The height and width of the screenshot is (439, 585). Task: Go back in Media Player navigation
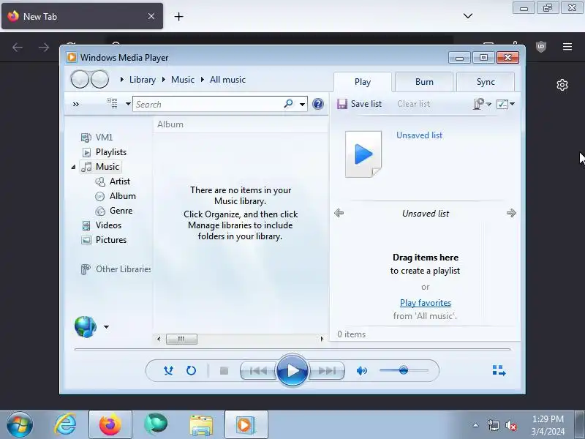pos(80,79)
